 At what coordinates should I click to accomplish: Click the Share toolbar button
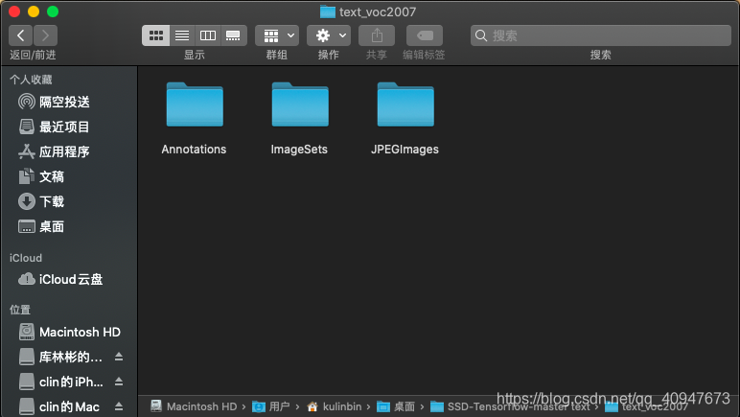377,35
